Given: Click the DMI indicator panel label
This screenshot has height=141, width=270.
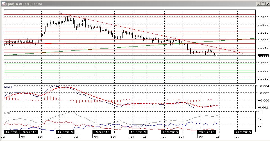Looking at the screenshot, I should (x=7, y=113).
